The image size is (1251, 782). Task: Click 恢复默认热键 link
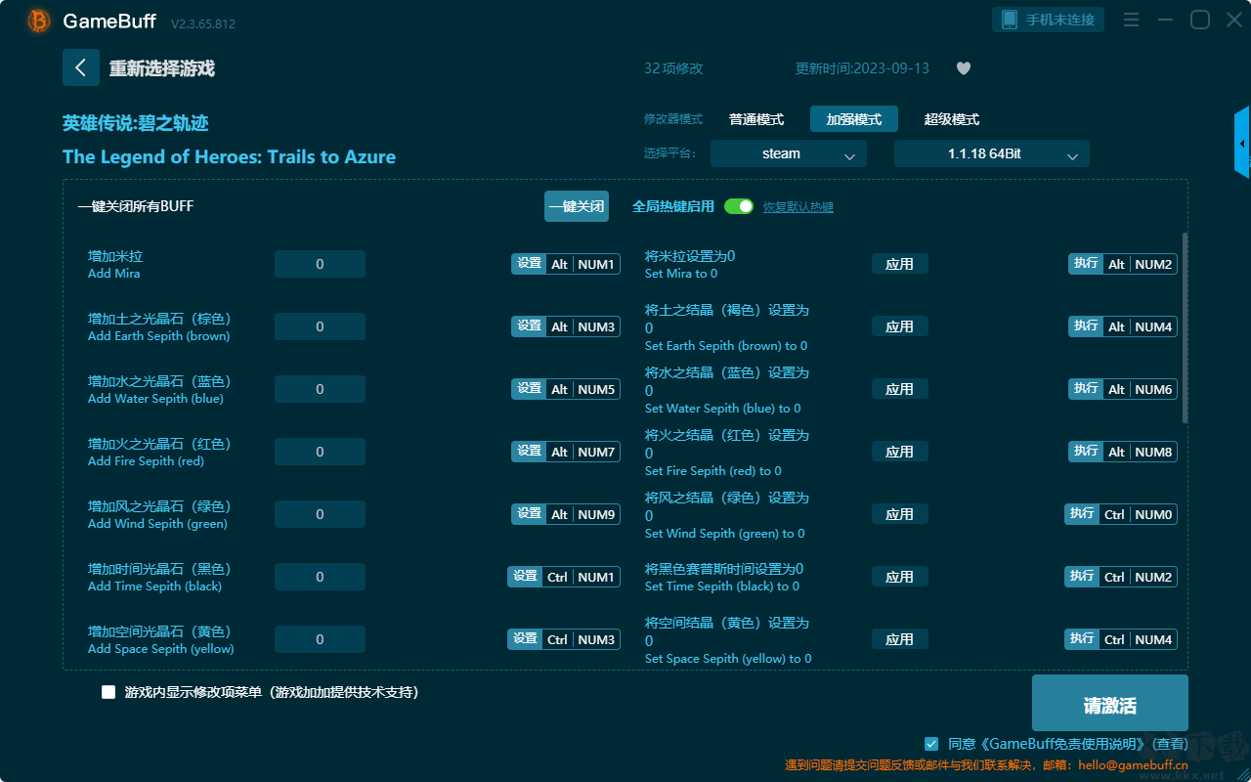[x=798, y=207]
